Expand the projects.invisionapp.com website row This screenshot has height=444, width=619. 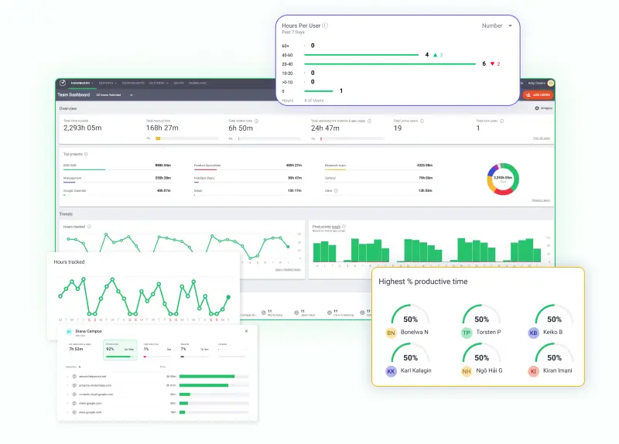pos(67,384)
